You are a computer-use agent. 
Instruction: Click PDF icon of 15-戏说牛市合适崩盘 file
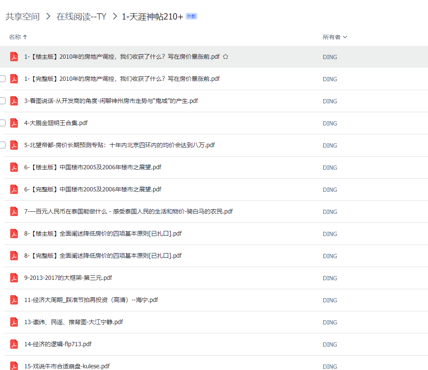click(x=14, y=366)
